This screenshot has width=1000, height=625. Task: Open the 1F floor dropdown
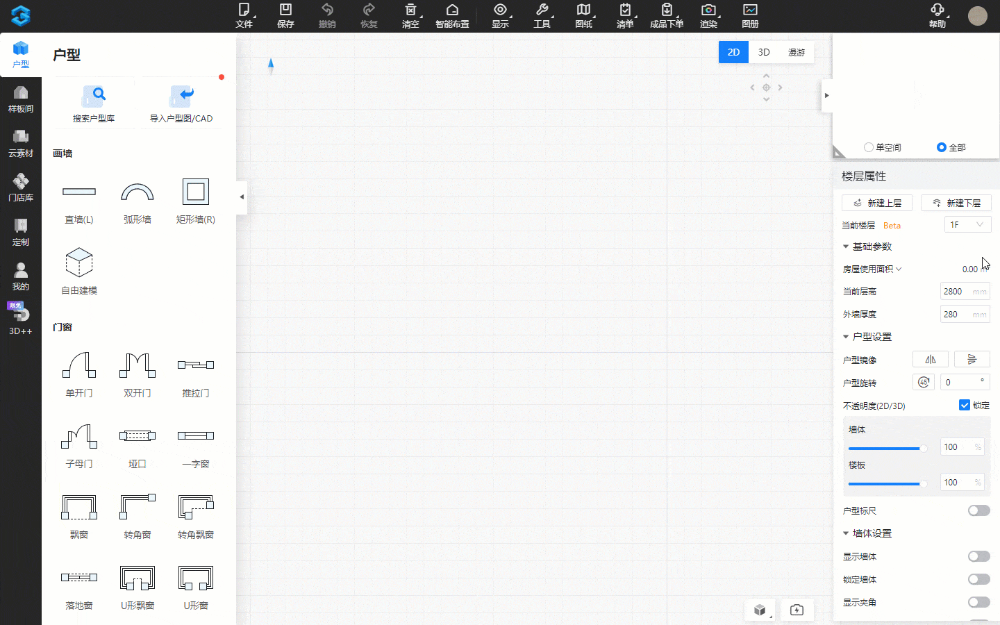point(967,225)
